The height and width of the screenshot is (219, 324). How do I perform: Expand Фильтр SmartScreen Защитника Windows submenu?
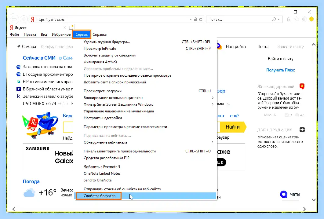213,104
